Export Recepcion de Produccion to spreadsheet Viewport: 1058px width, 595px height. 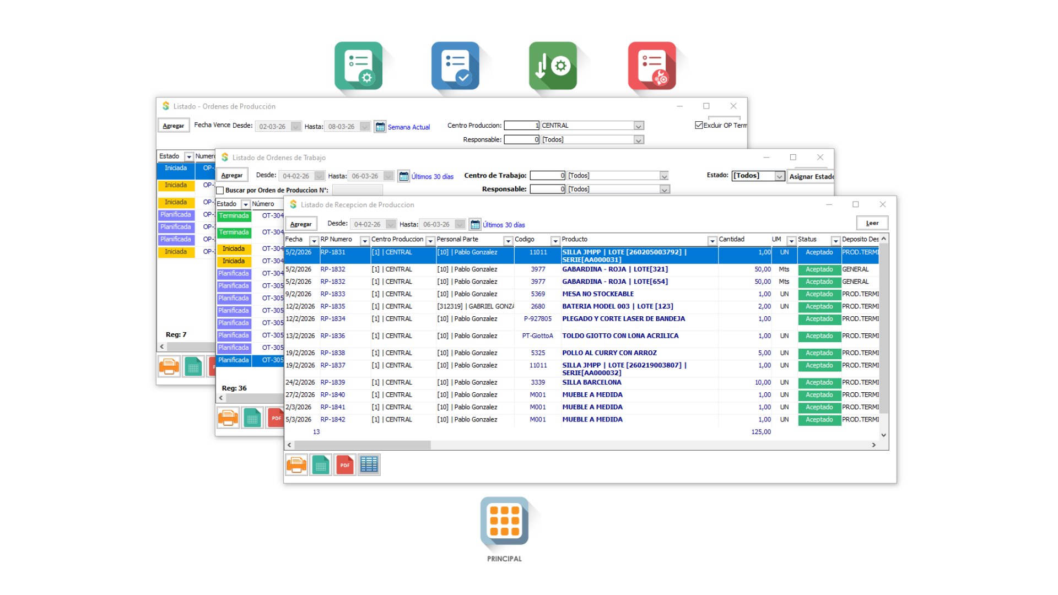(x=321, y=465)
